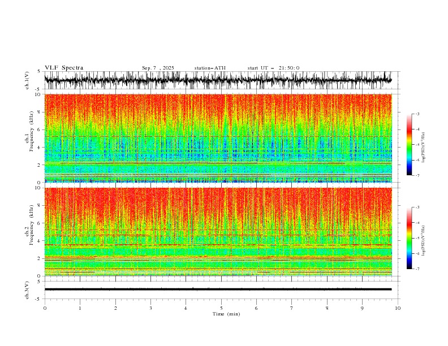The width and height of the screenshot is (448, 346).
Task: Click inside the ch.2 spectrogram panel
Action: pyautogui.click(x=218, y=232)
